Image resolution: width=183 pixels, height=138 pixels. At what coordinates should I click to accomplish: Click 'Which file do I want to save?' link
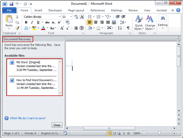pos(28,118)
